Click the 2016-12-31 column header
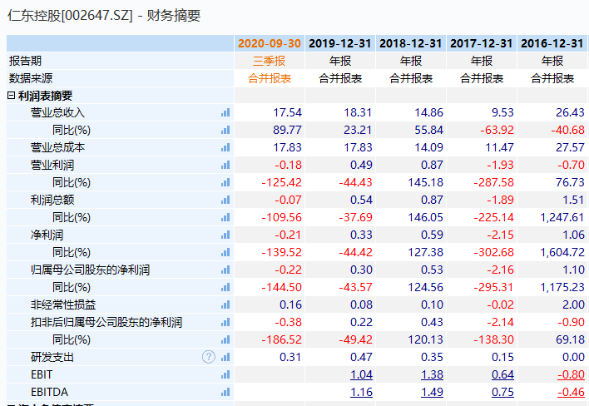 point(552,43)
